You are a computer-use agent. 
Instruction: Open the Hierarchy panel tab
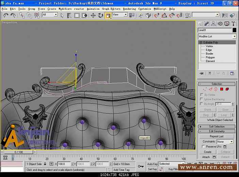[213, 24]
